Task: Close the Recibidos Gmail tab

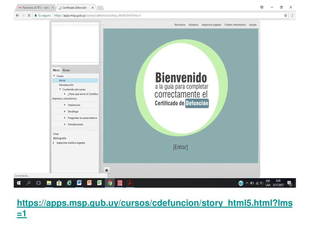Action: (53, 8)
